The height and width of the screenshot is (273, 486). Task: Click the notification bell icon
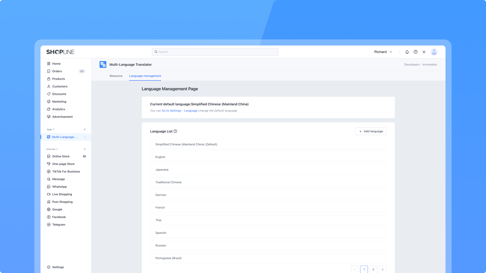(407, 52)
